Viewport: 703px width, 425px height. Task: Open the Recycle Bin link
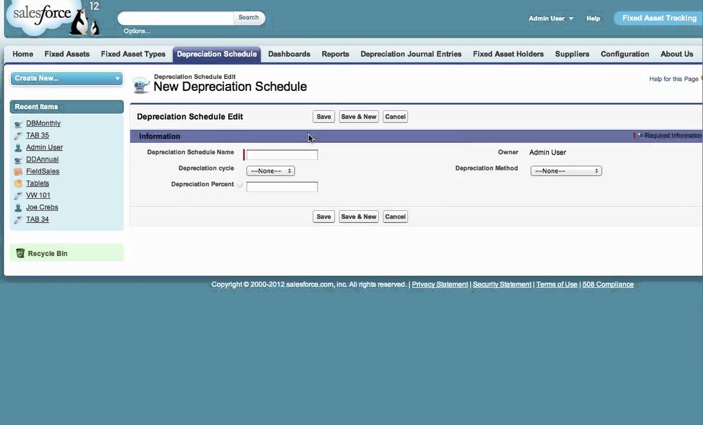pos(48,254)
